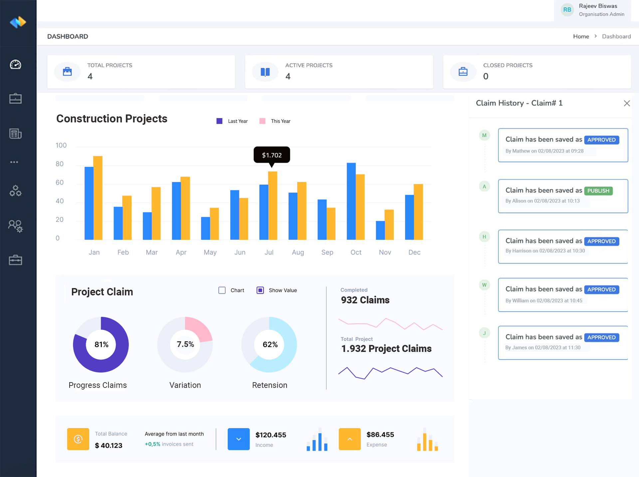639x477 pixels.
Task: Click the Total Balance dollar coin icon
Action: point(78,439)
